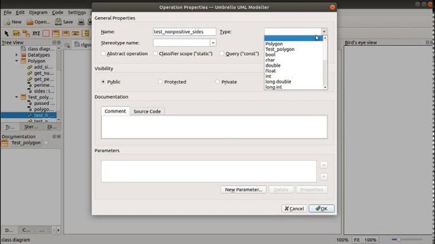Select the empty box tool
This screenshot has width=435, height=244.
(x=46, y=33)
